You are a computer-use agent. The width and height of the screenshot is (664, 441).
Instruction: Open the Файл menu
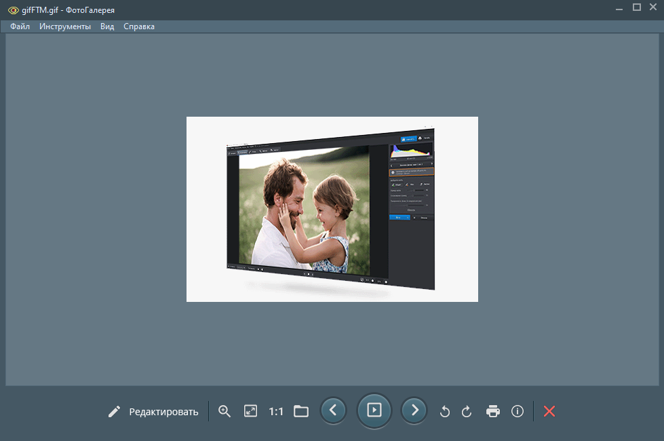tap(20, 26)
